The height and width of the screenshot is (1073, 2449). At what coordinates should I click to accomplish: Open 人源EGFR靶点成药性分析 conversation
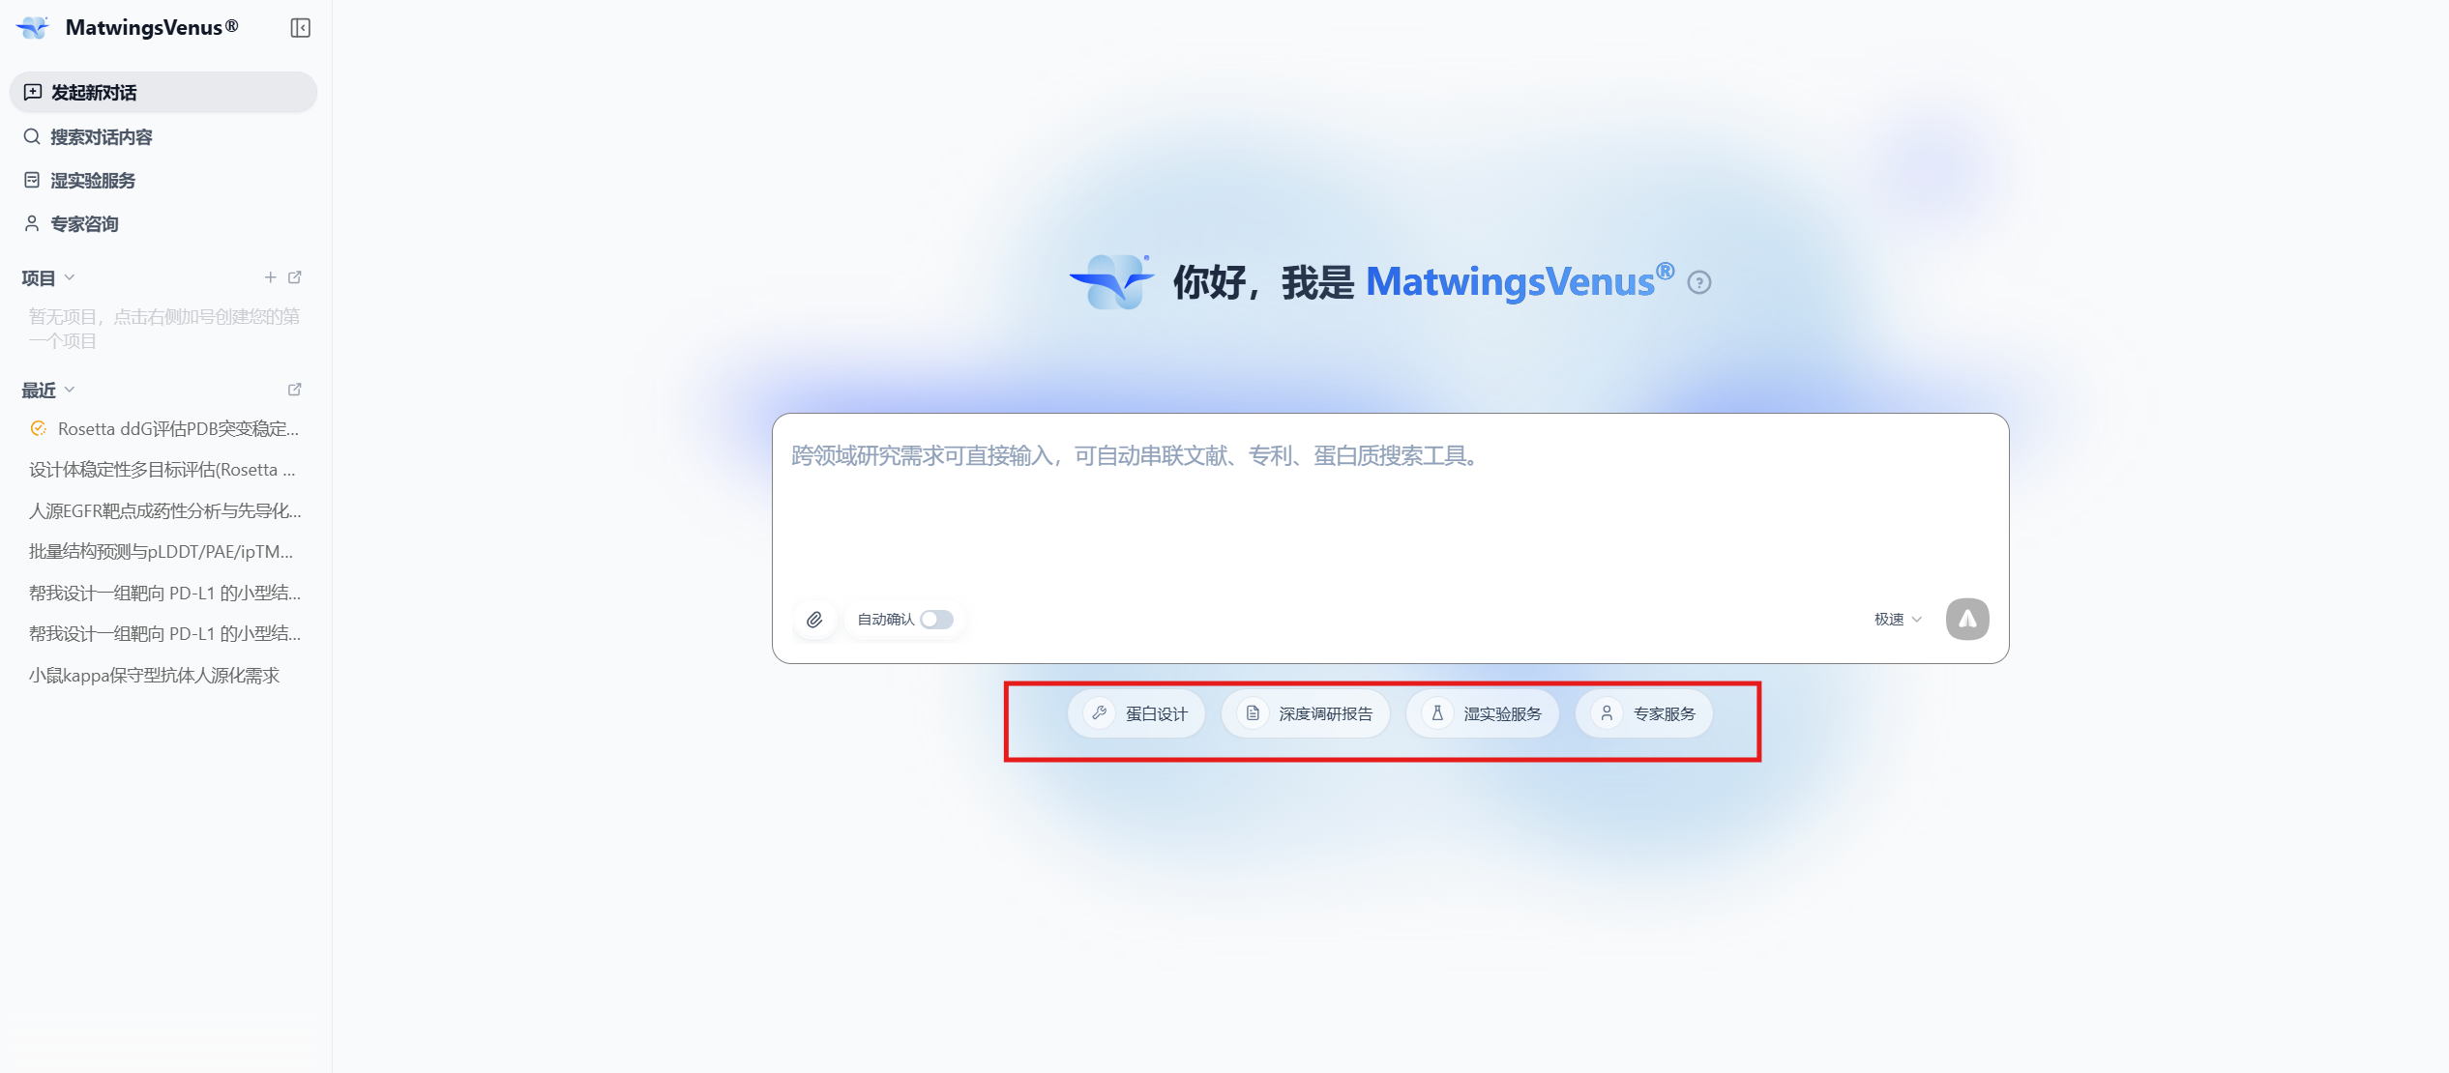point(162,510)
